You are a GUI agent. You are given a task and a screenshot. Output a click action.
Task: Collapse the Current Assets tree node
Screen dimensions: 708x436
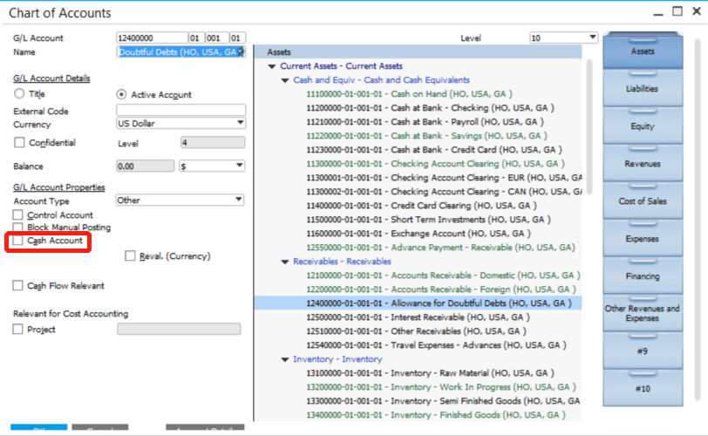click(272, 66)
